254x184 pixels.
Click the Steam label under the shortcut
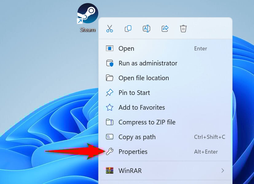(x=88, y=29)
